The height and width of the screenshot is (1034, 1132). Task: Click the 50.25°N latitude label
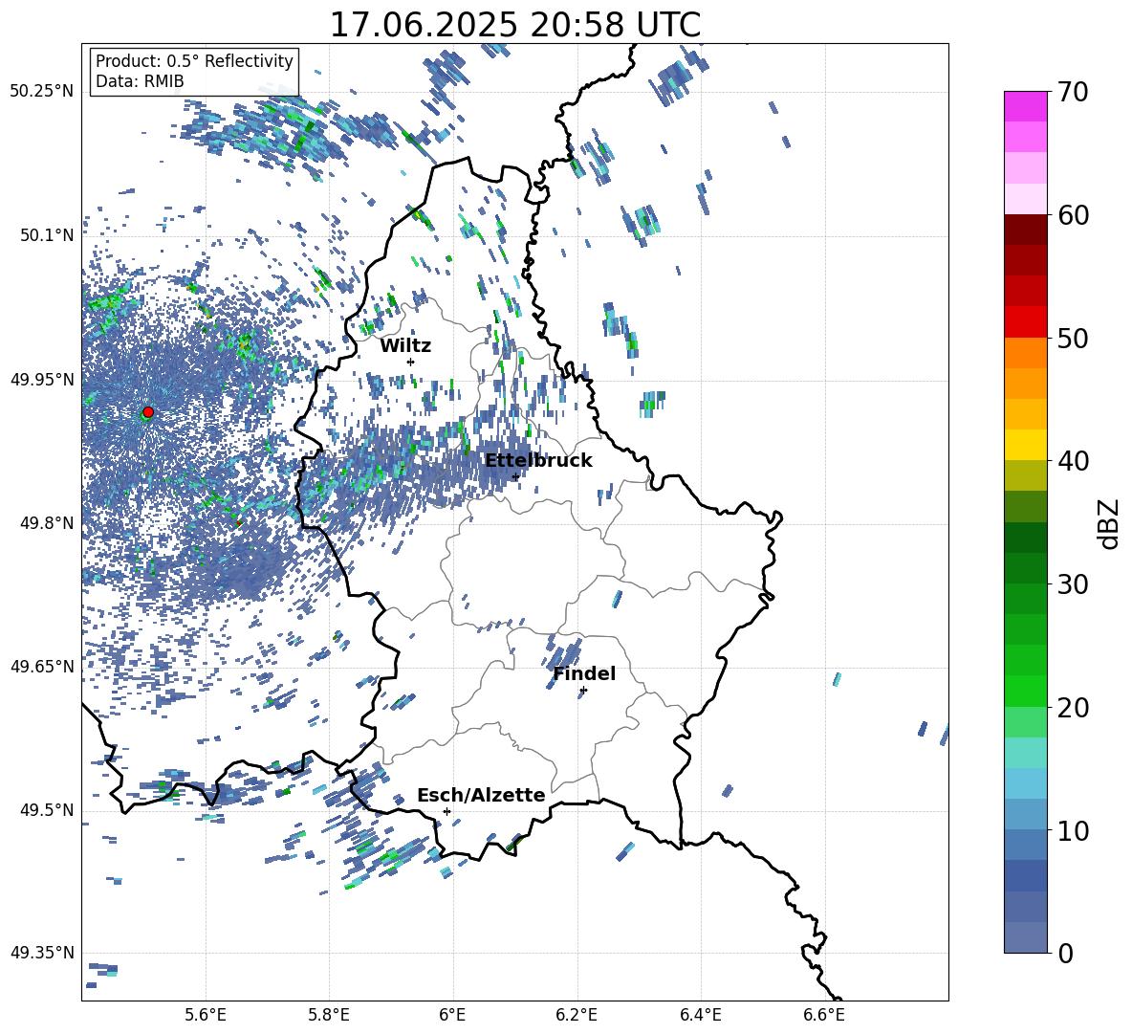tap(43, 91)
